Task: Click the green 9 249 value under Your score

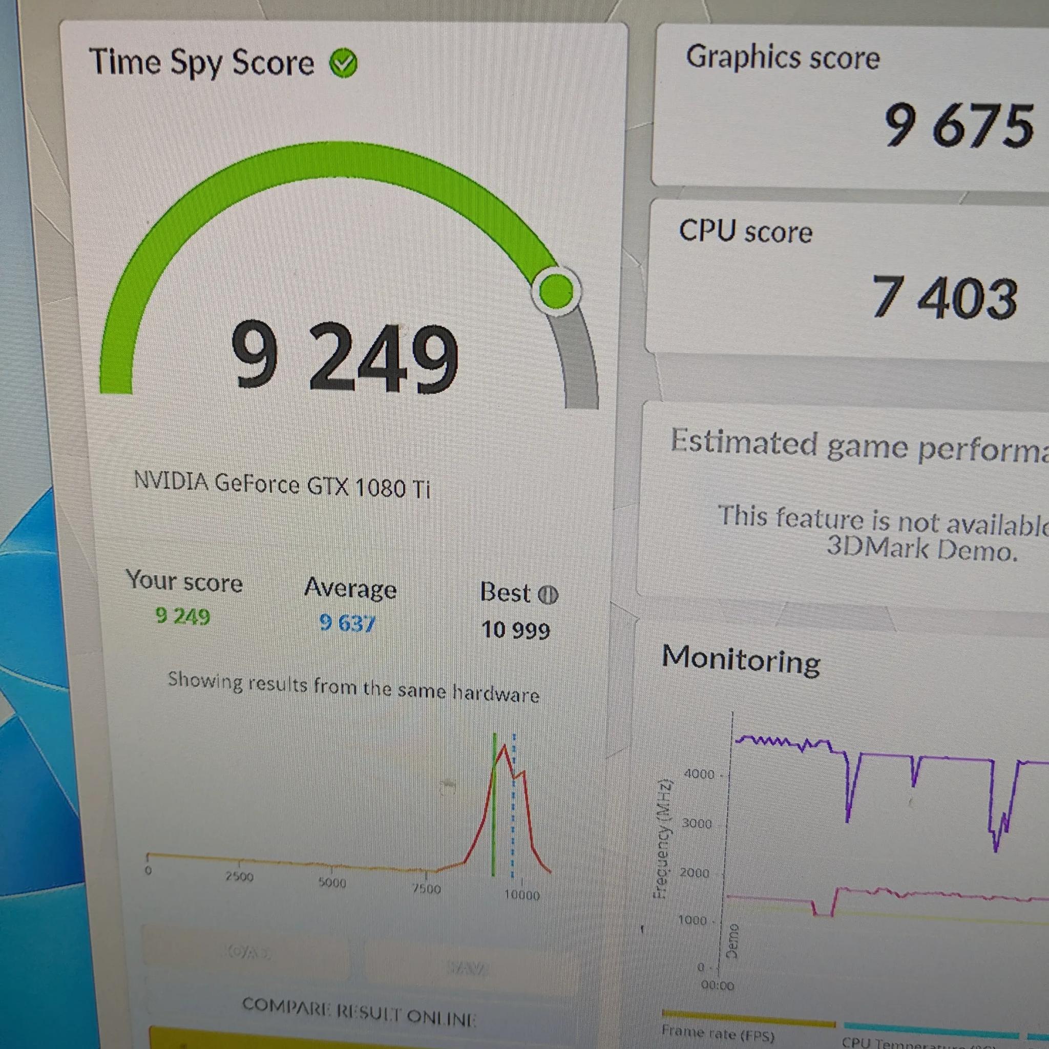Action: [x=182, y=616]
